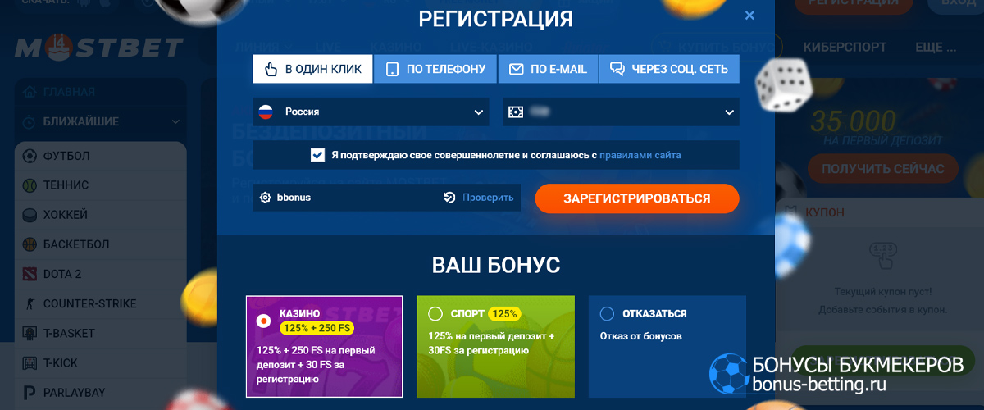Click the basketball icon
The height and width of the screenshot is (410, 984).
[x=30, y=244]
